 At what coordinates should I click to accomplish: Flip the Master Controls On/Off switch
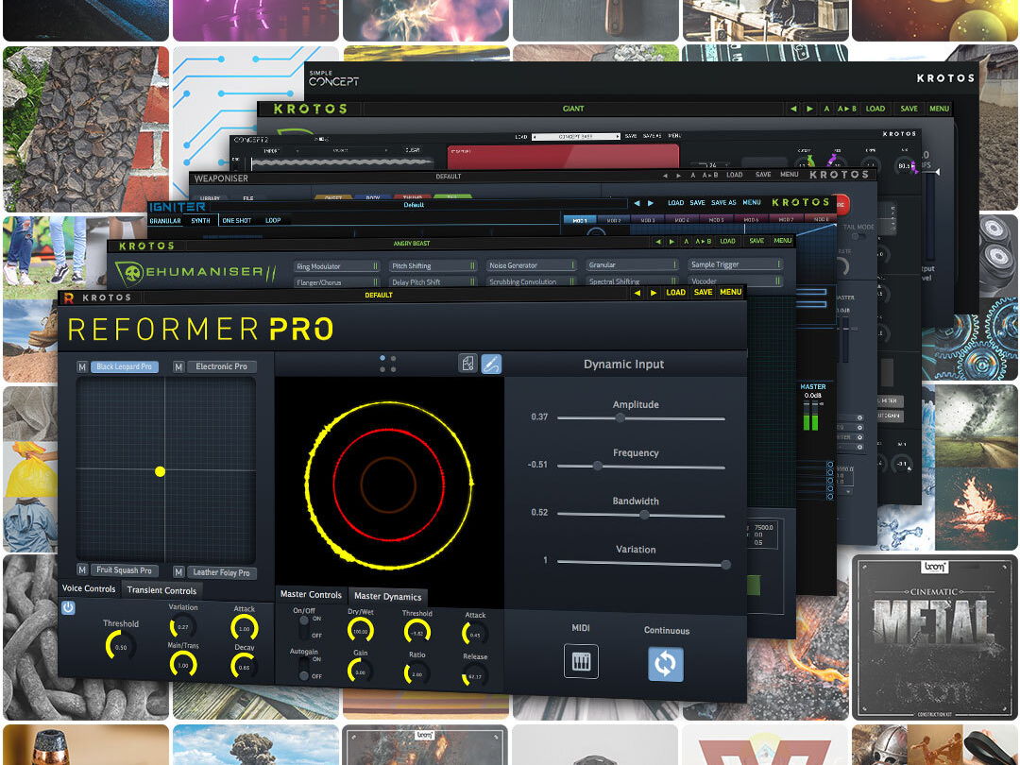[303, 627]
